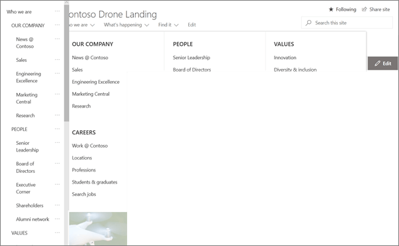Click the search magnifier icon

[309, 23]
